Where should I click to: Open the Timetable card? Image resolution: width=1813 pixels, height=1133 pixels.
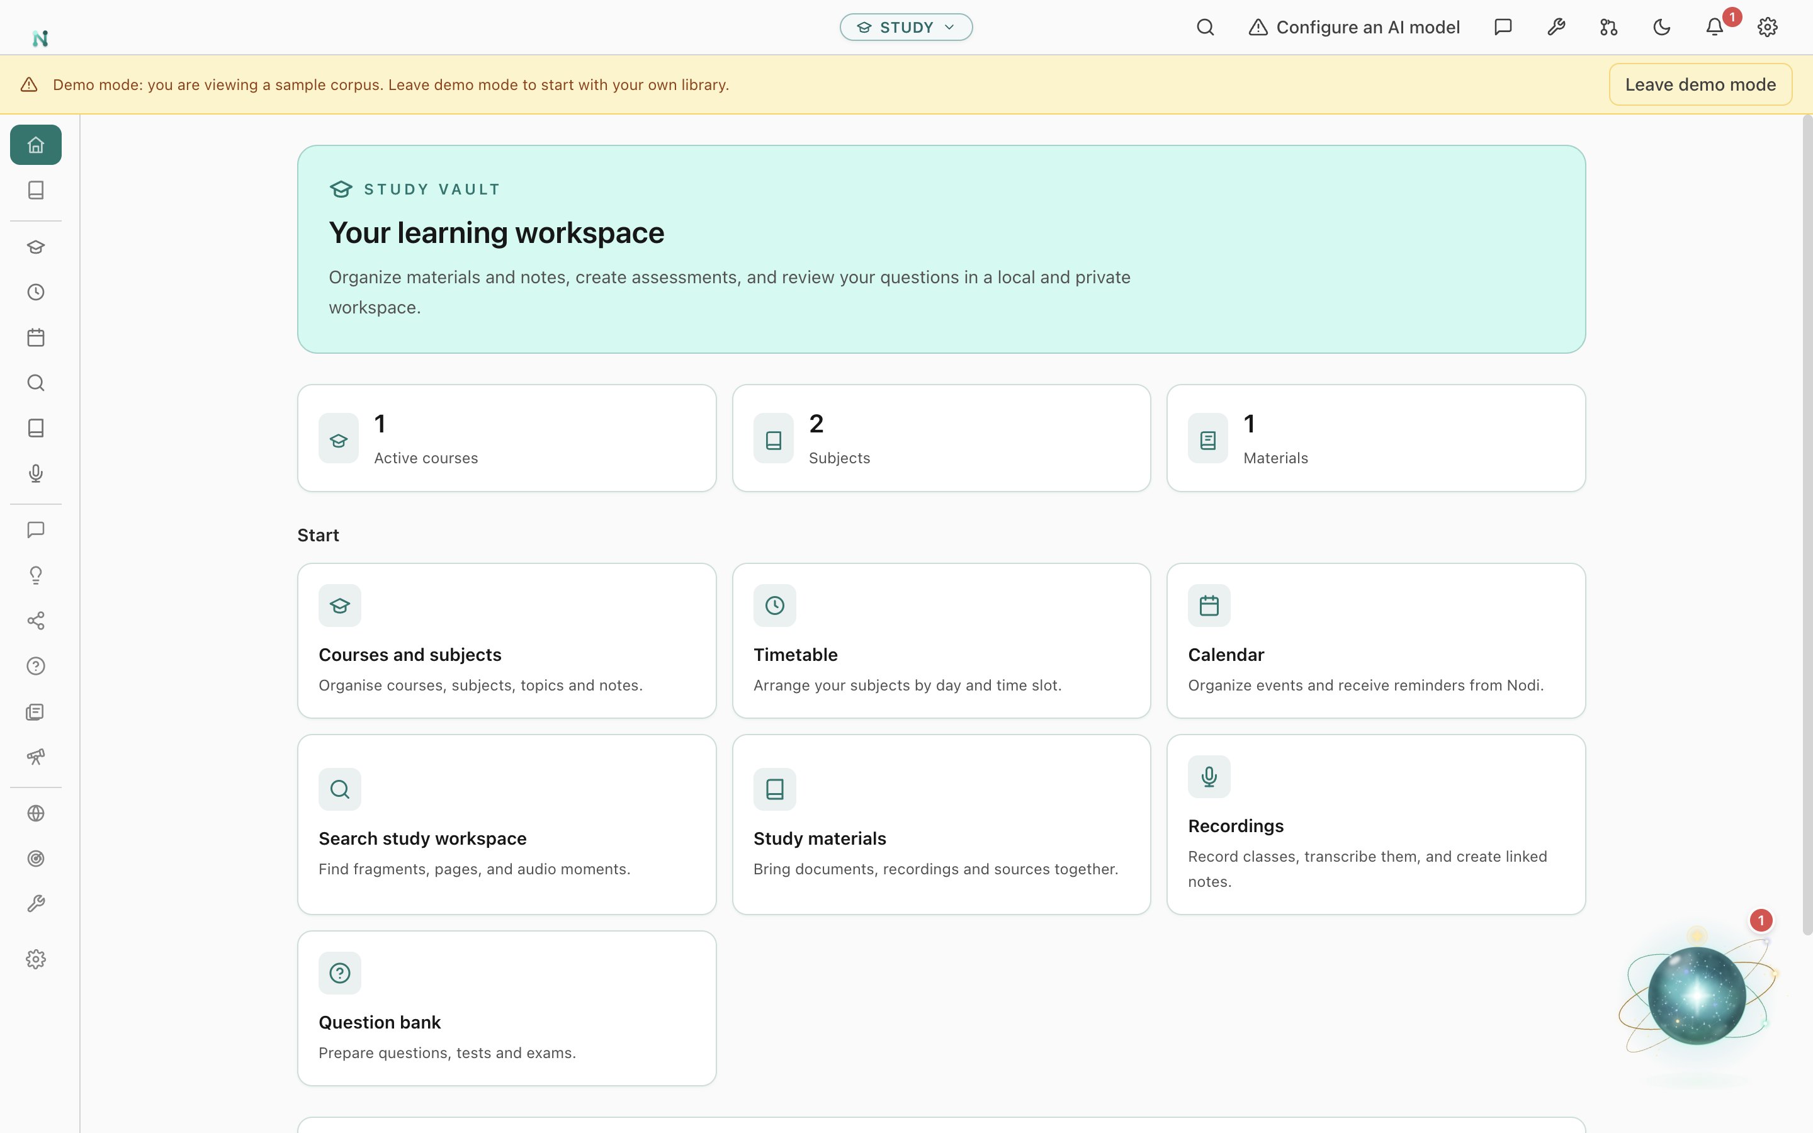tap(941, 641)
